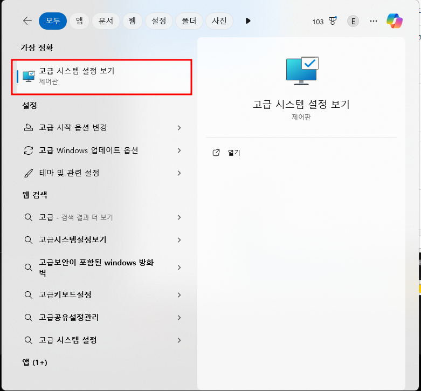The width and height of the screenshot is (421, 391).
Task: Expand the 고급 - 검색 결과 더 보기 chevron
Action: [180, 217]
